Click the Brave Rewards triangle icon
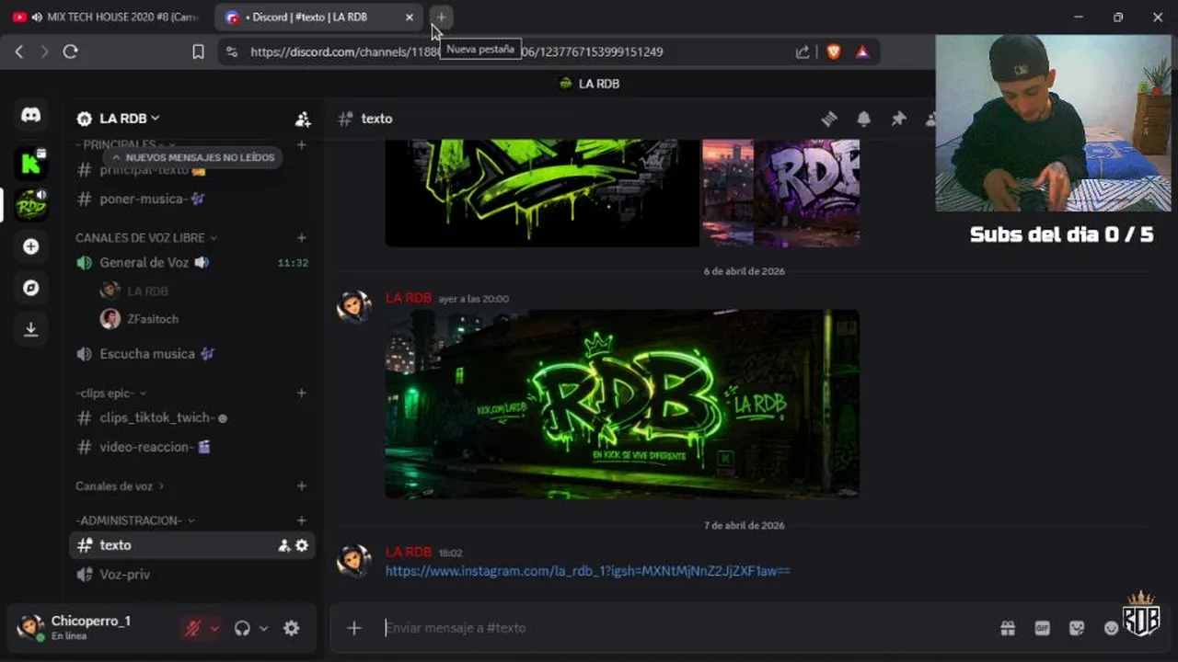Screen dimensions: 1178x662 862,52
